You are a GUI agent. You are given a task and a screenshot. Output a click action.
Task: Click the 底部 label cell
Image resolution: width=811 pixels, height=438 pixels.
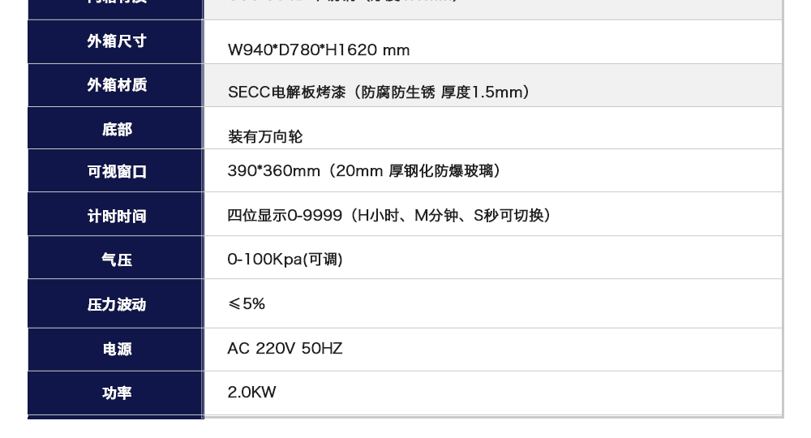116,129
